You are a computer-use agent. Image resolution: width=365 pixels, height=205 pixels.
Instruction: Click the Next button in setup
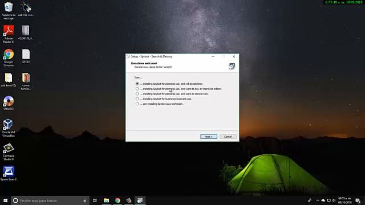(209, 137)
